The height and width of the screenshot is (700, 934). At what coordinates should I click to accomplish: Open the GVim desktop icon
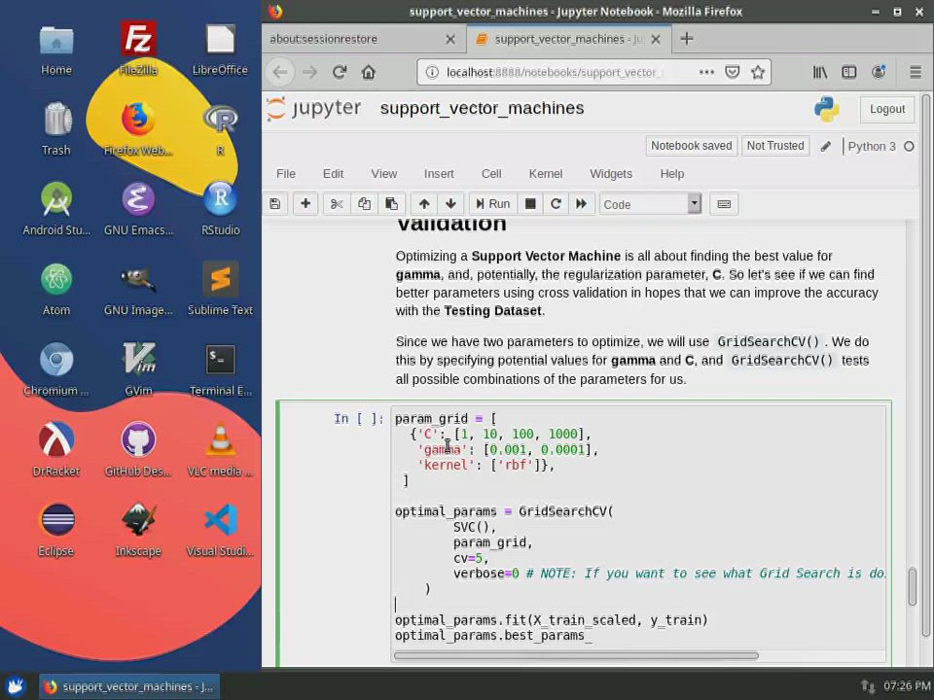click(138, 369)
